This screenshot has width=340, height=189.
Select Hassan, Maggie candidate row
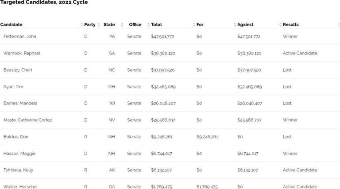coord(170,153)
